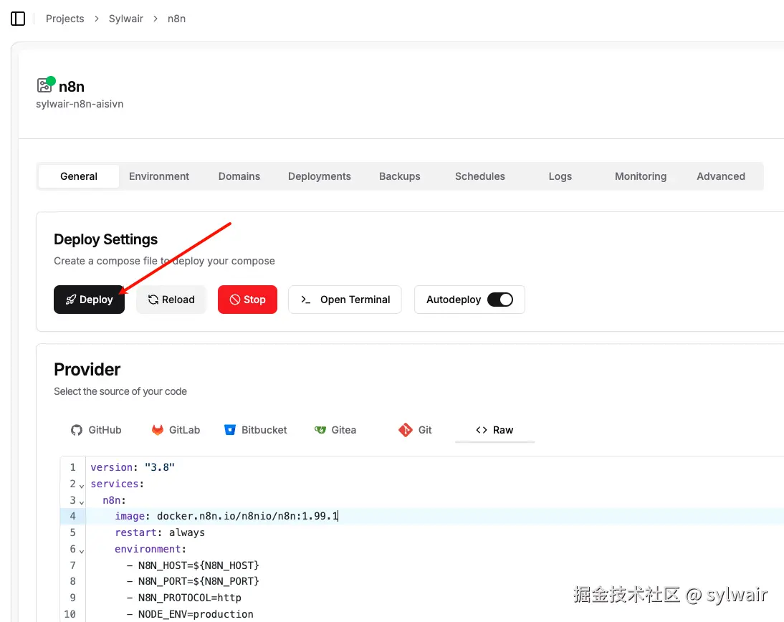Click the Deploy button

(89, 300)
